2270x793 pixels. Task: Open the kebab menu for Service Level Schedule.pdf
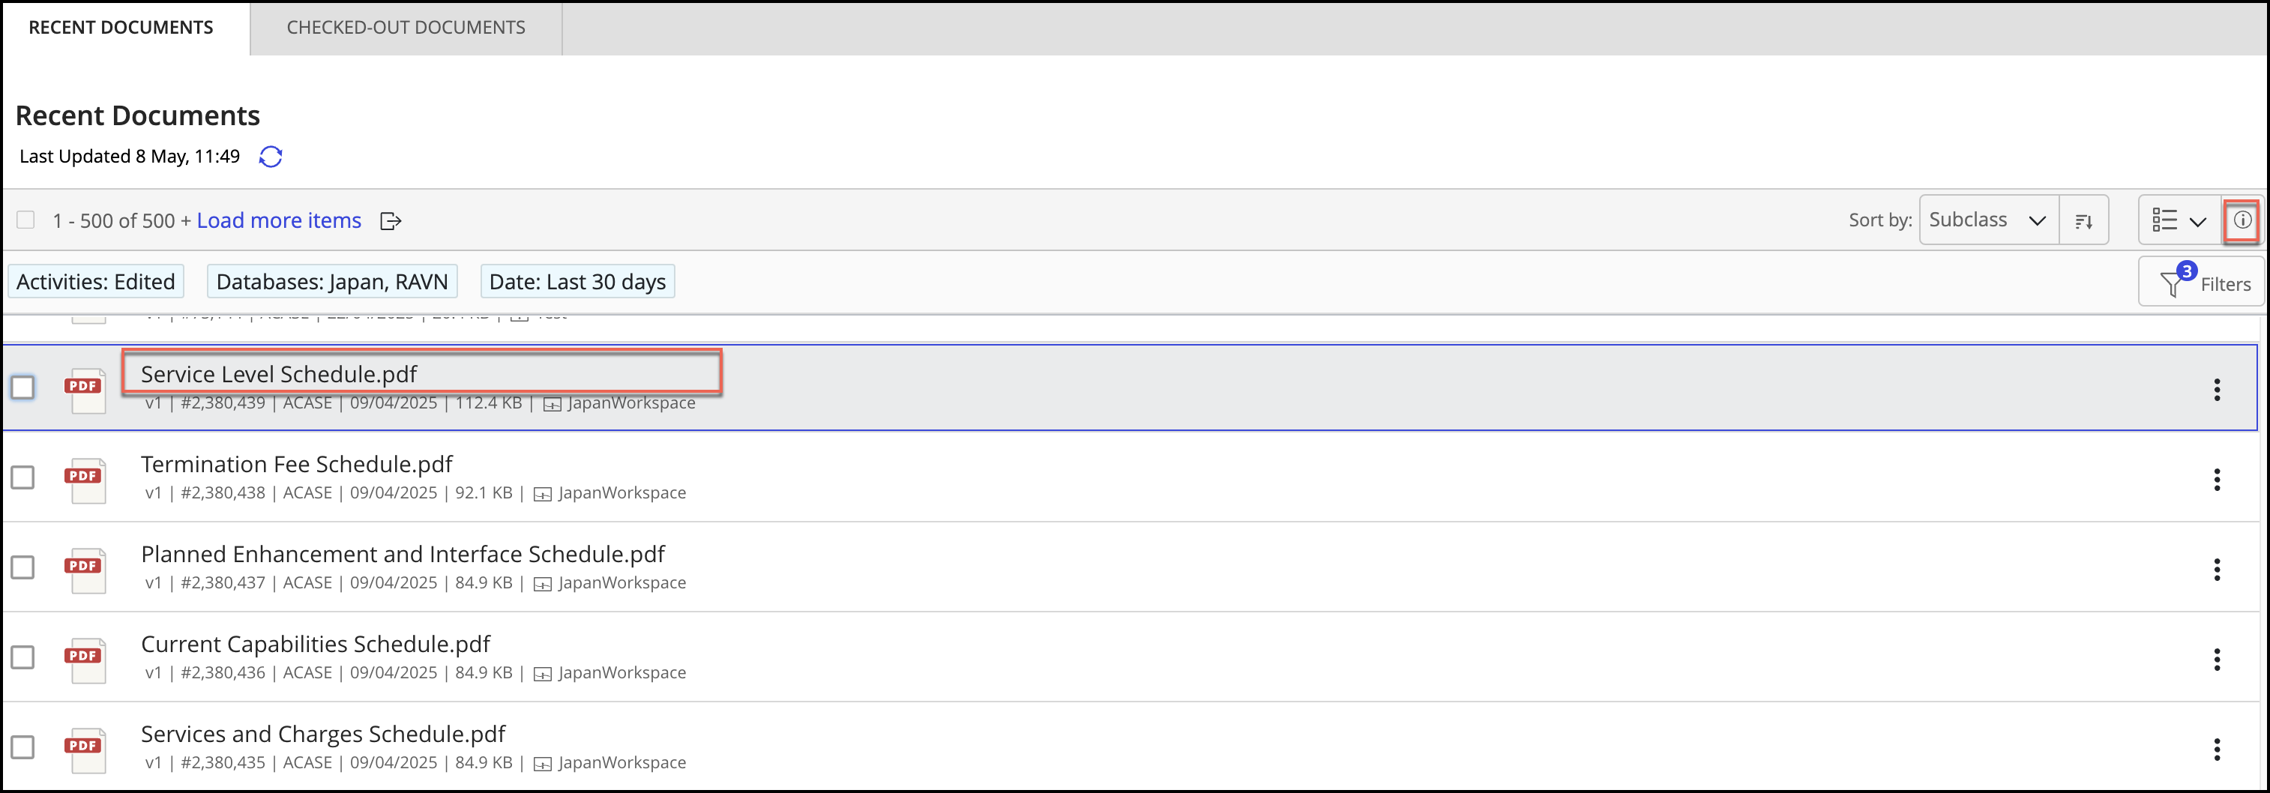2216,390
